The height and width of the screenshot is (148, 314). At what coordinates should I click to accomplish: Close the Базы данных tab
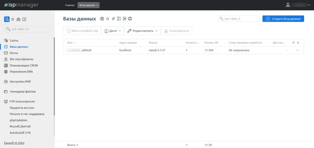pyautogui.click(x=97, y=5)
